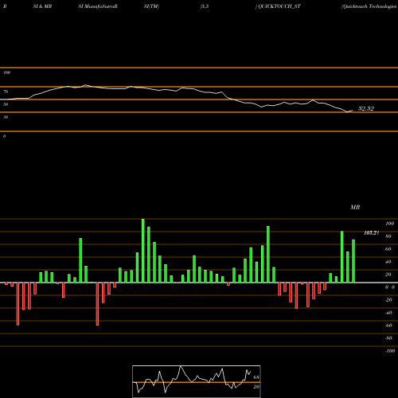Open the mini RSI chart thumbnail

point(197,381)
